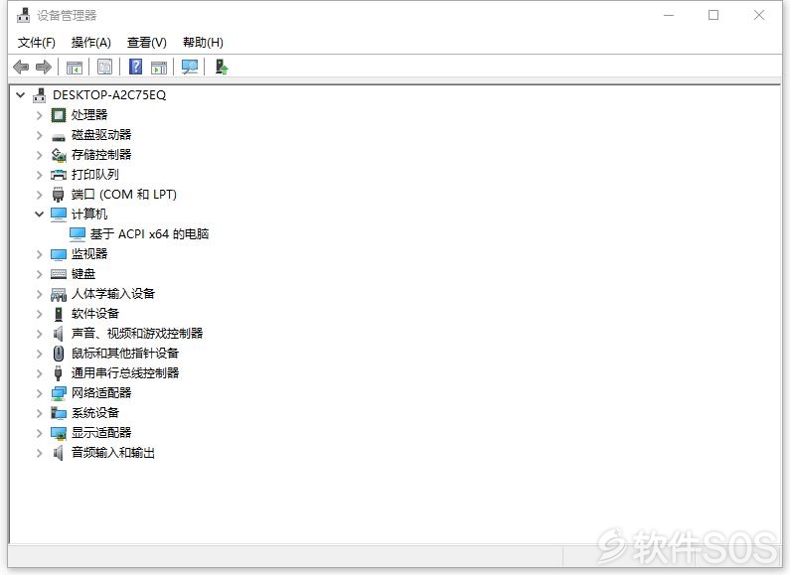Close the 设备管理器 window

click(759, 15)
